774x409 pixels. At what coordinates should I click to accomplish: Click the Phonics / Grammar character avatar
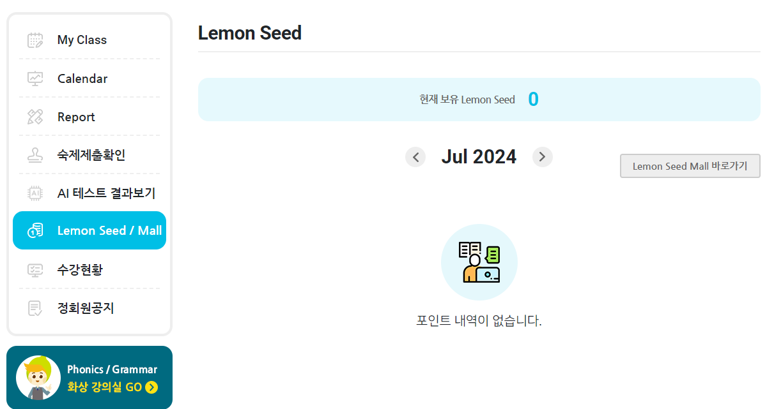38,378
